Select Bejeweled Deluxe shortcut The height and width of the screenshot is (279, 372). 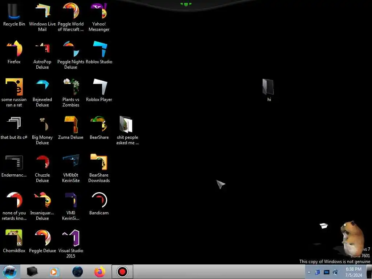(x=42, y=93)
